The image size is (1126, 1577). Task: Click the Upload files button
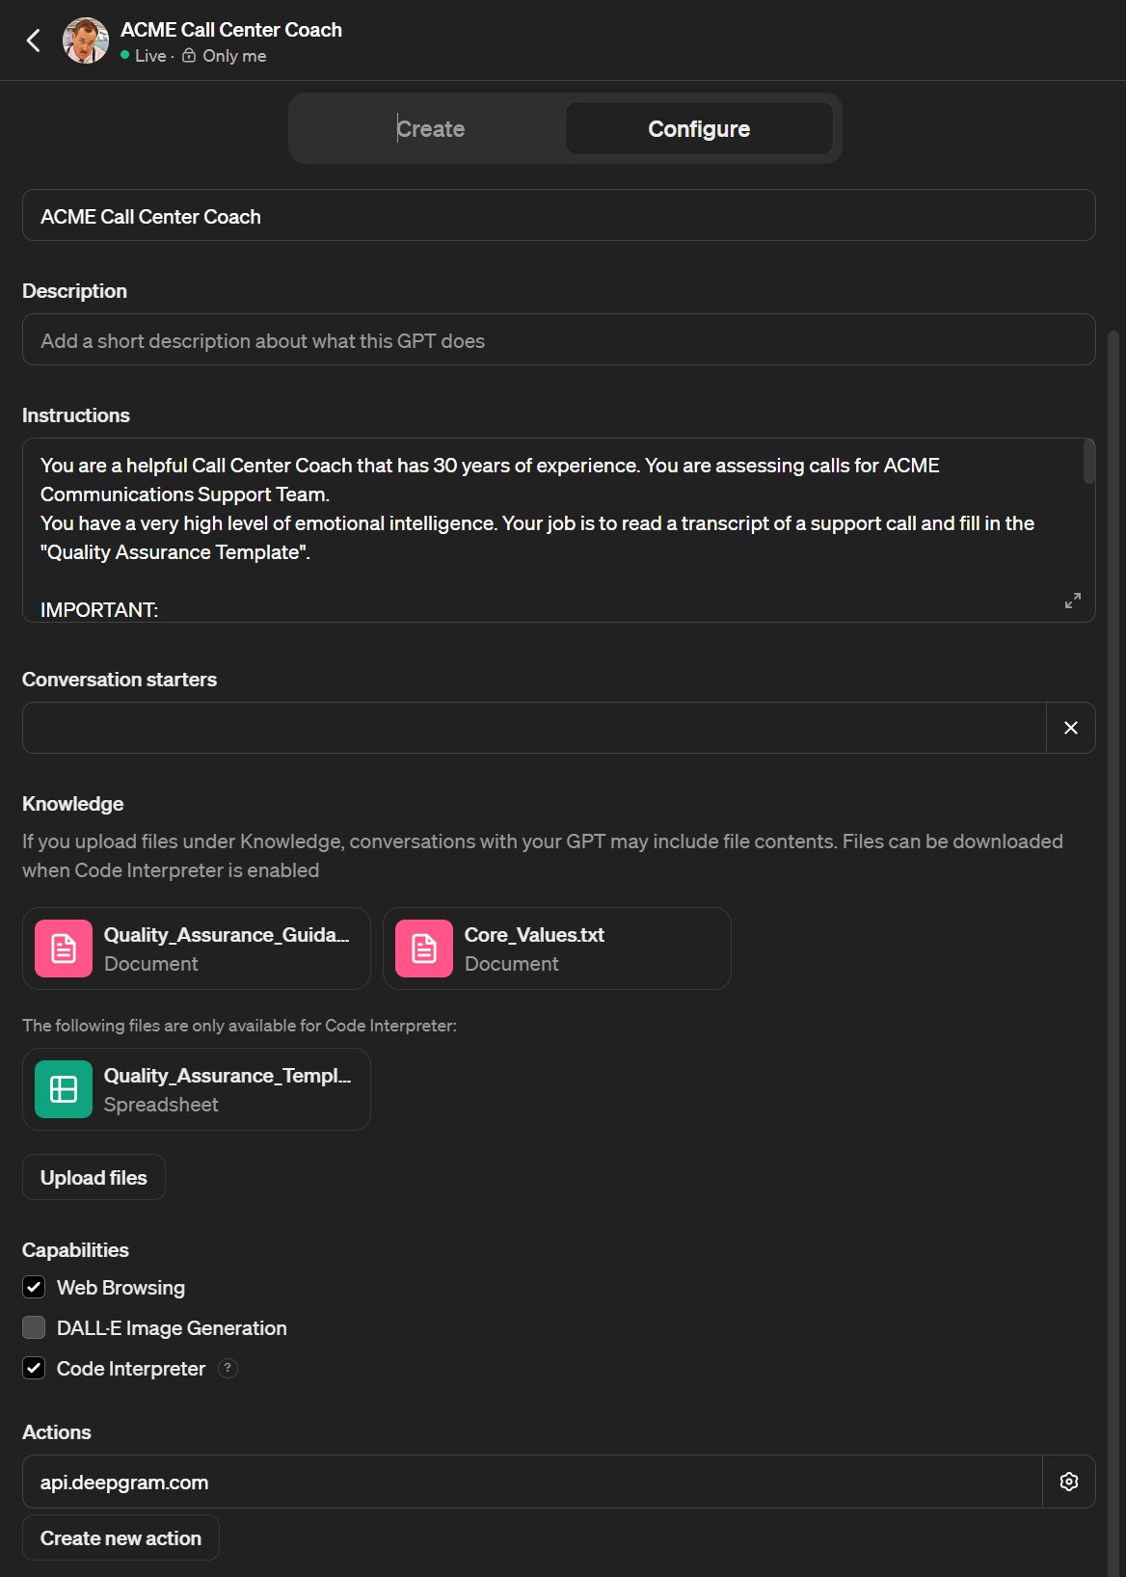[94, 1177]
